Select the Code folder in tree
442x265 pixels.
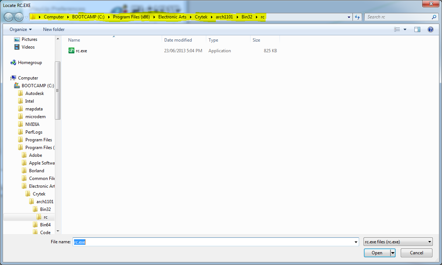click(x=45, y=233)
